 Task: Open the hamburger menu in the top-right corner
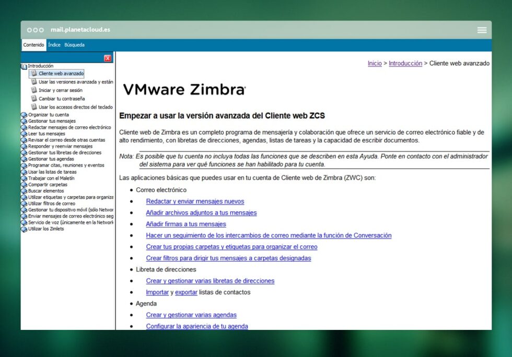click(481, 30)
